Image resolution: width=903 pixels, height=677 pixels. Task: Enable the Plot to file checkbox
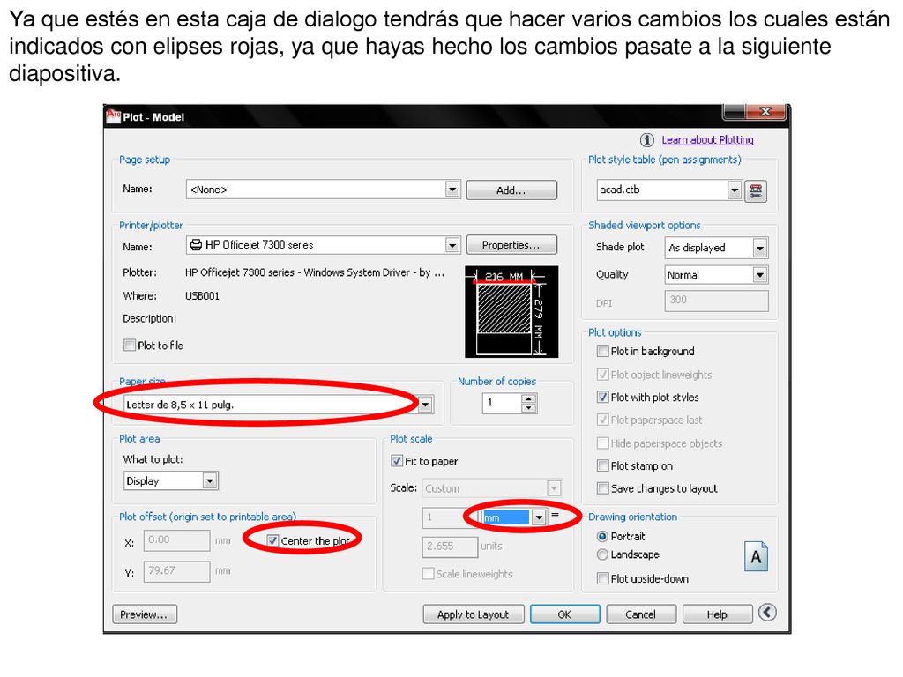coord(130,345)
